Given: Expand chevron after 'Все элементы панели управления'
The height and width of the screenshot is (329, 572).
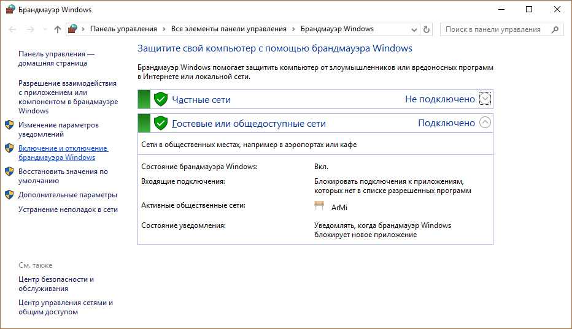Looking at the screenshot, I should pos(293,29).
